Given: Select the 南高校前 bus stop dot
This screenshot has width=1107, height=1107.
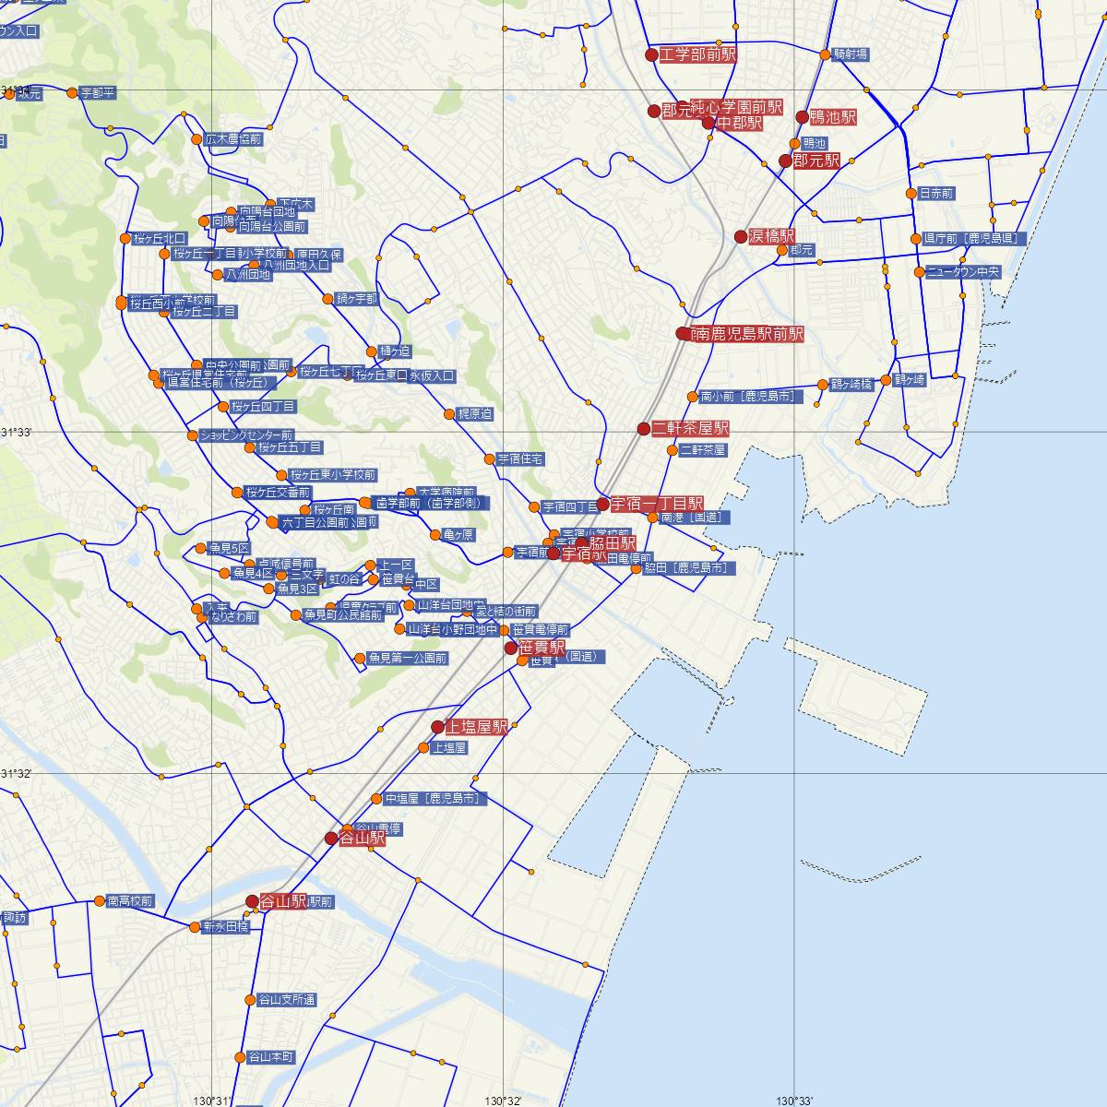Looking at the screenshot, I should coord(100,900).
